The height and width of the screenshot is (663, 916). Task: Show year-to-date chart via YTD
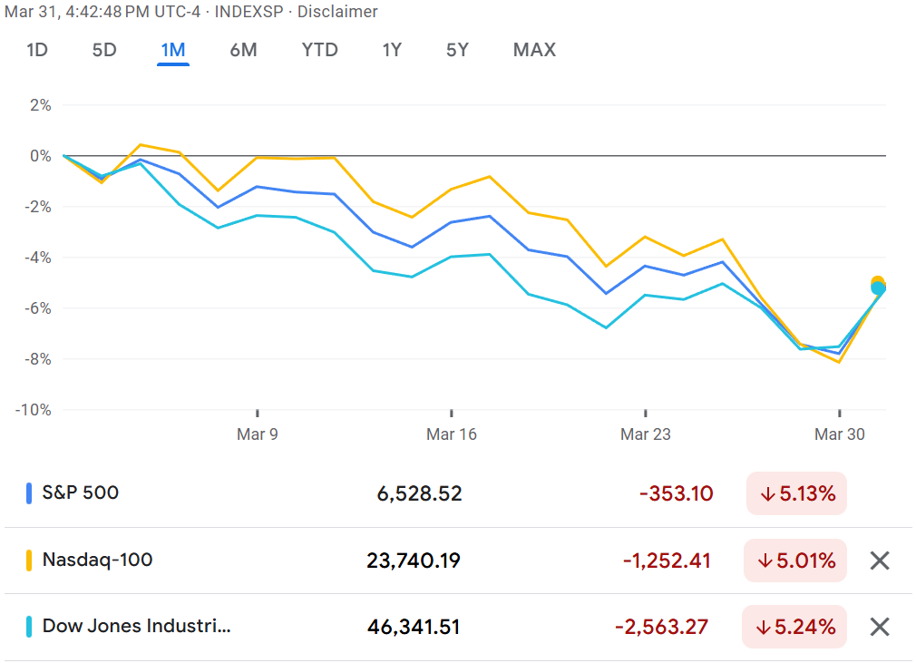tap(319, 50)
